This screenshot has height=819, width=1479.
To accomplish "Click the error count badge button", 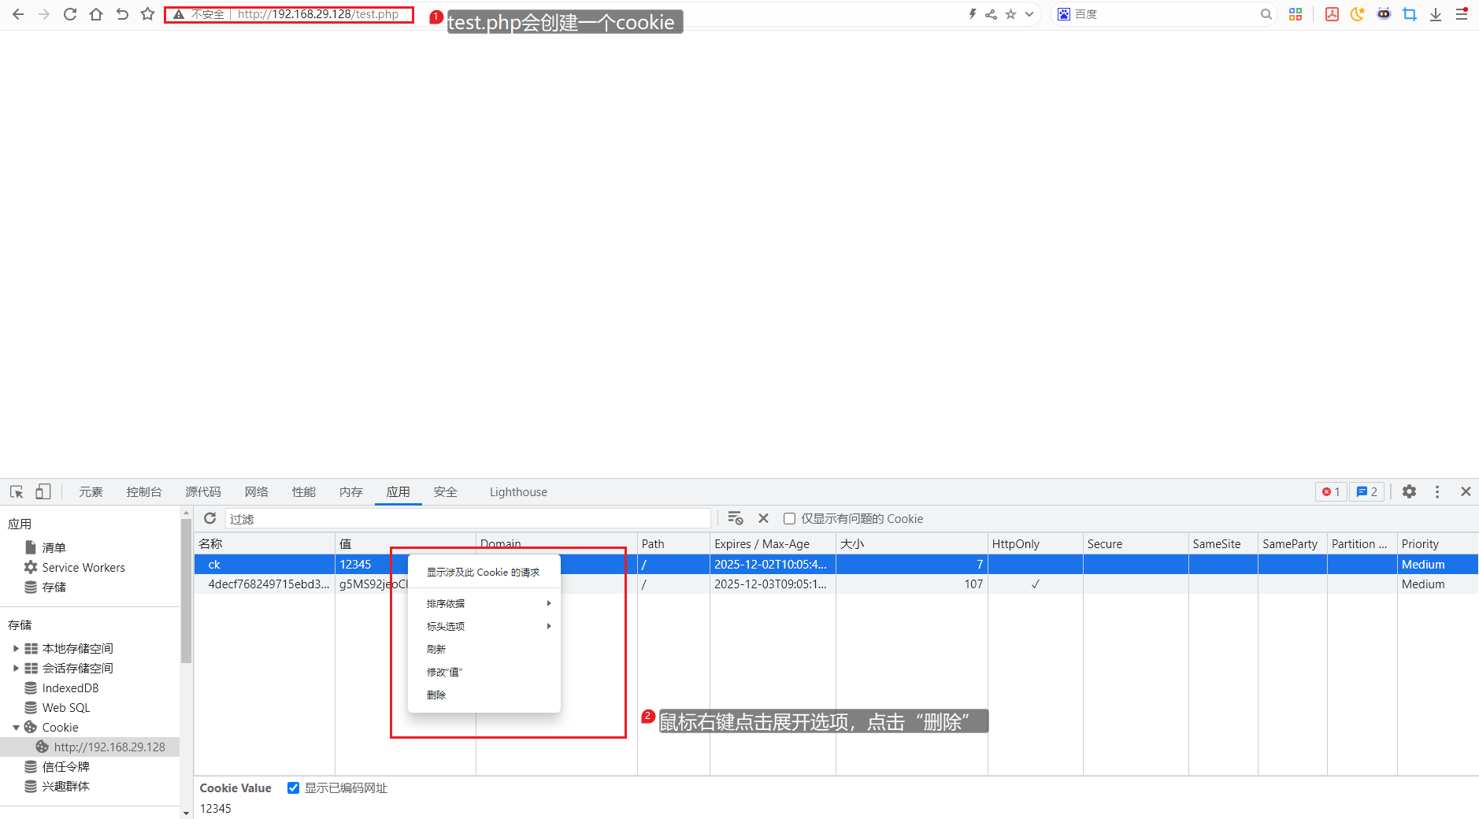I will coord(1331,491).
